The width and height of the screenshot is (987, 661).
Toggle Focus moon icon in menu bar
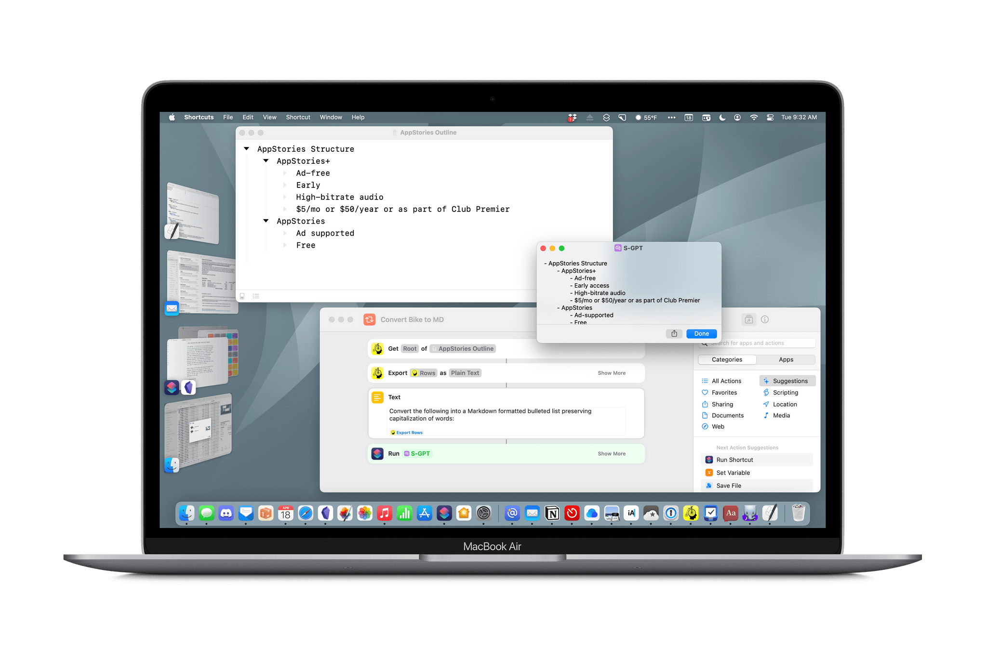(x=722, y=117)
